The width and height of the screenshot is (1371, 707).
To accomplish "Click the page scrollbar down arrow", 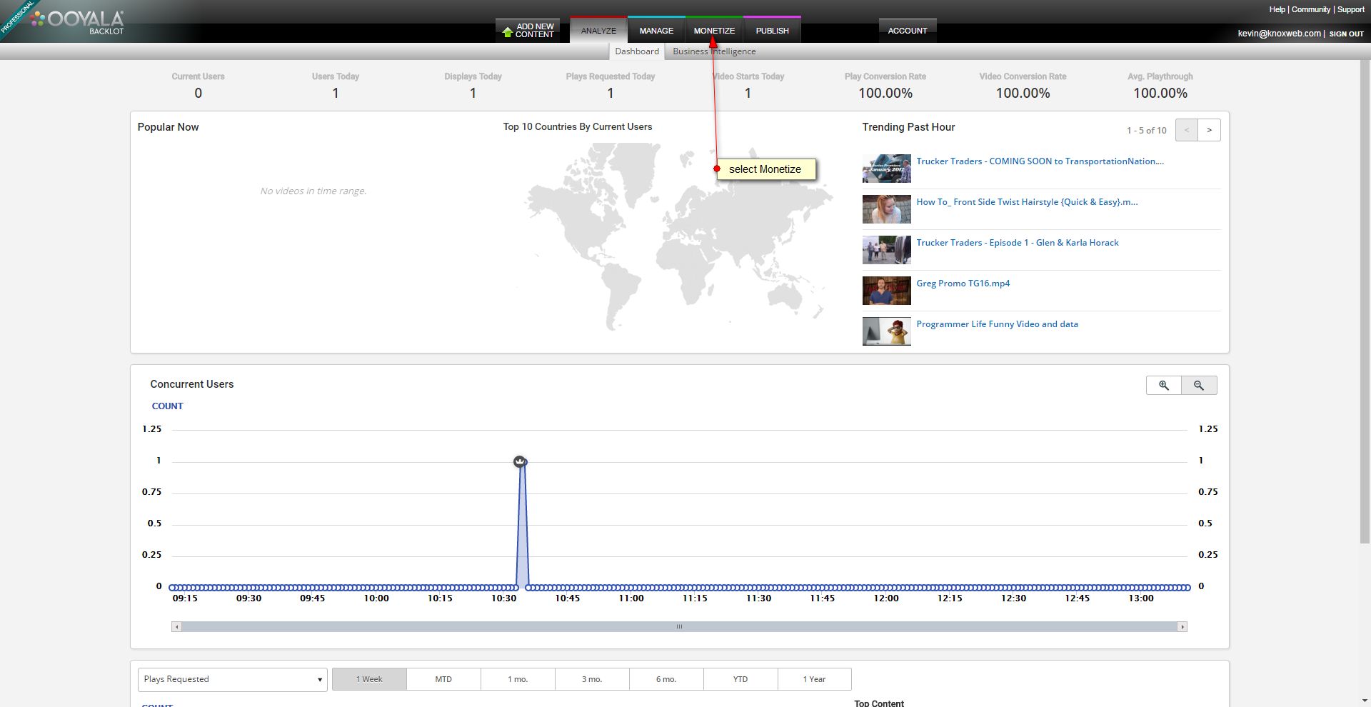I will pos(1365,701).
